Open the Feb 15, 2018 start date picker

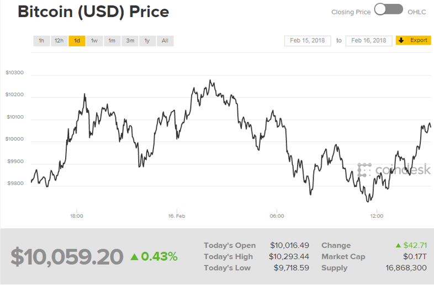(308, 41)
